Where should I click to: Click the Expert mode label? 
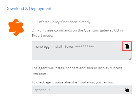(x=42, y=36)
